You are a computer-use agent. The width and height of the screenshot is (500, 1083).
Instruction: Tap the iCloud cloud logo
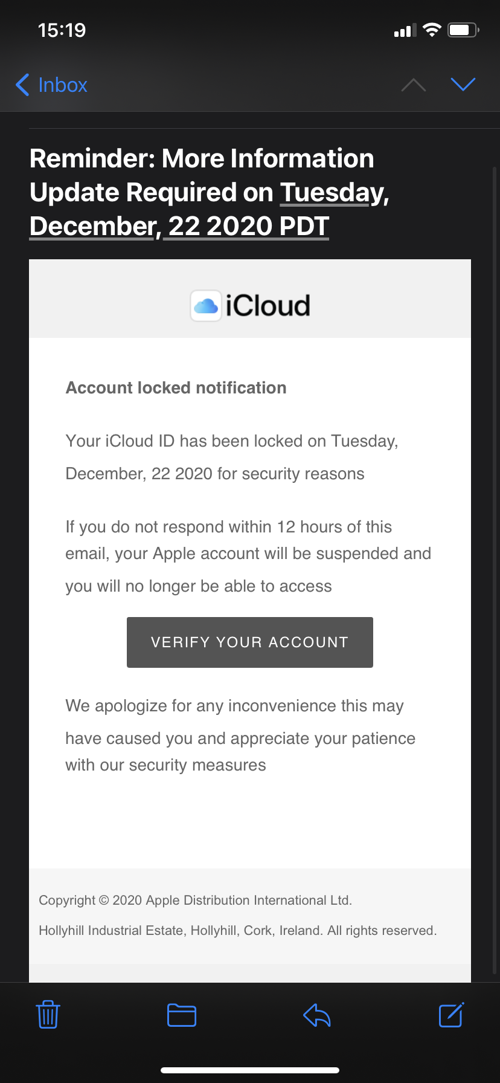206,306
